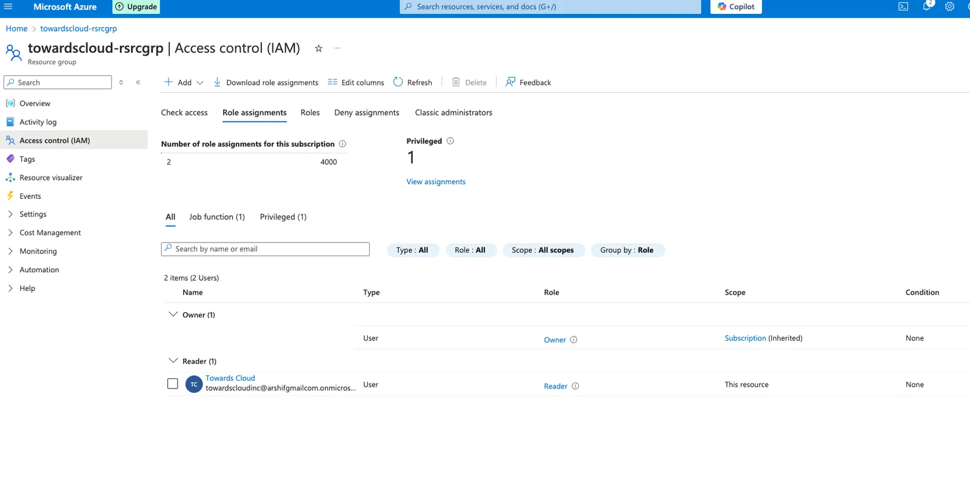Click the Towards Cloud TC avatar
Screen dimensions: 970x485
194,384
